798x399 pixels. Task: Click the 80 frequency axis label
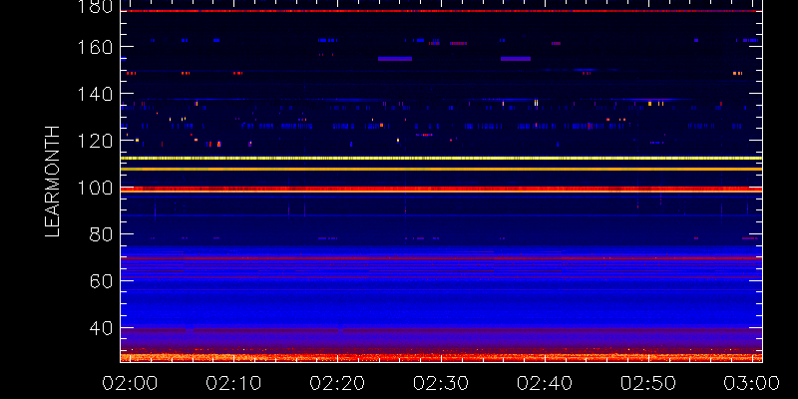tap(101, 234)
